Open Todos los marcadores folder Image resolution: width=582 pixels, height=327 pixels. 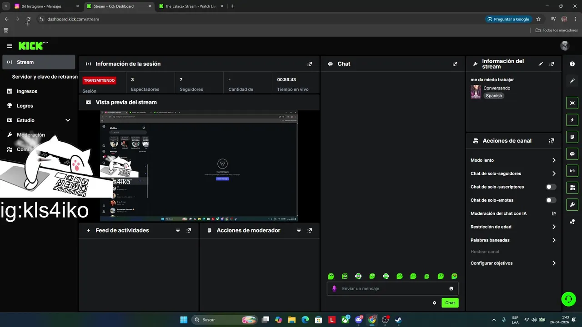[557, 30]
